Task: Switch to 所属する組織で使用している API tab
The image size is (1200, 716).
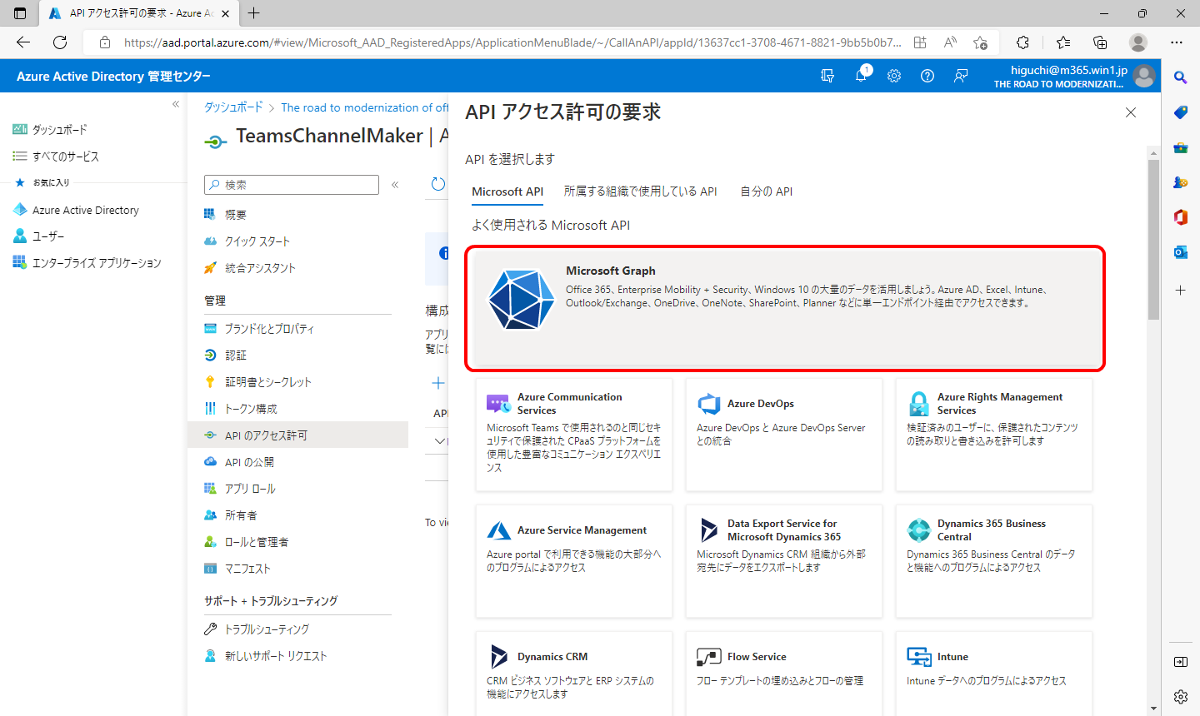Action: pos(640,191)
